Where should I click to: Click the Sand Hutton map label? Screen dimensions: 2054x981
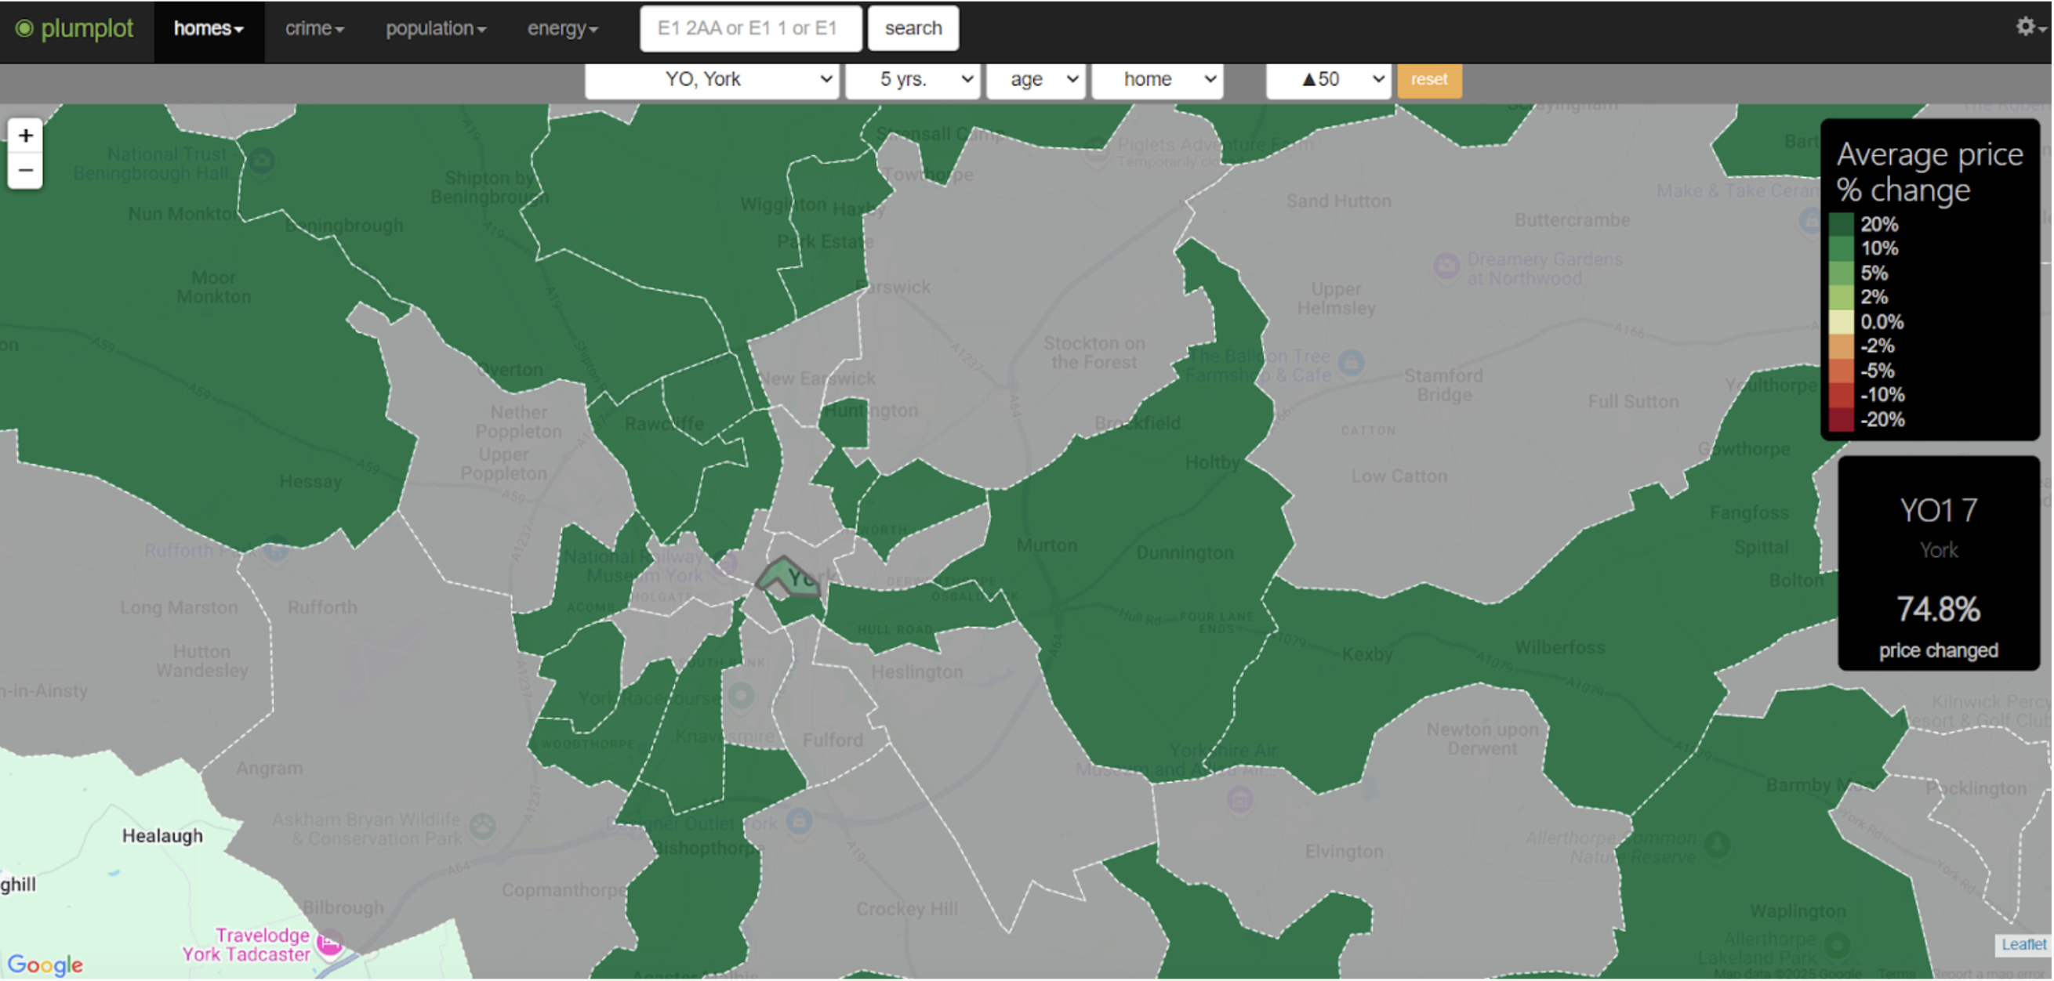tap(1340, 201)
